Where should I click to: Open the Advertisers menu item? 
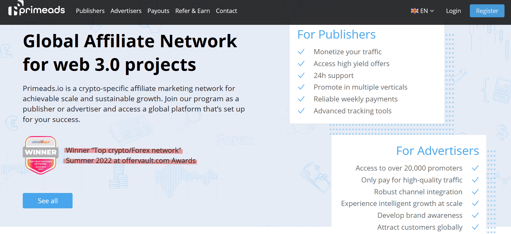126,11
